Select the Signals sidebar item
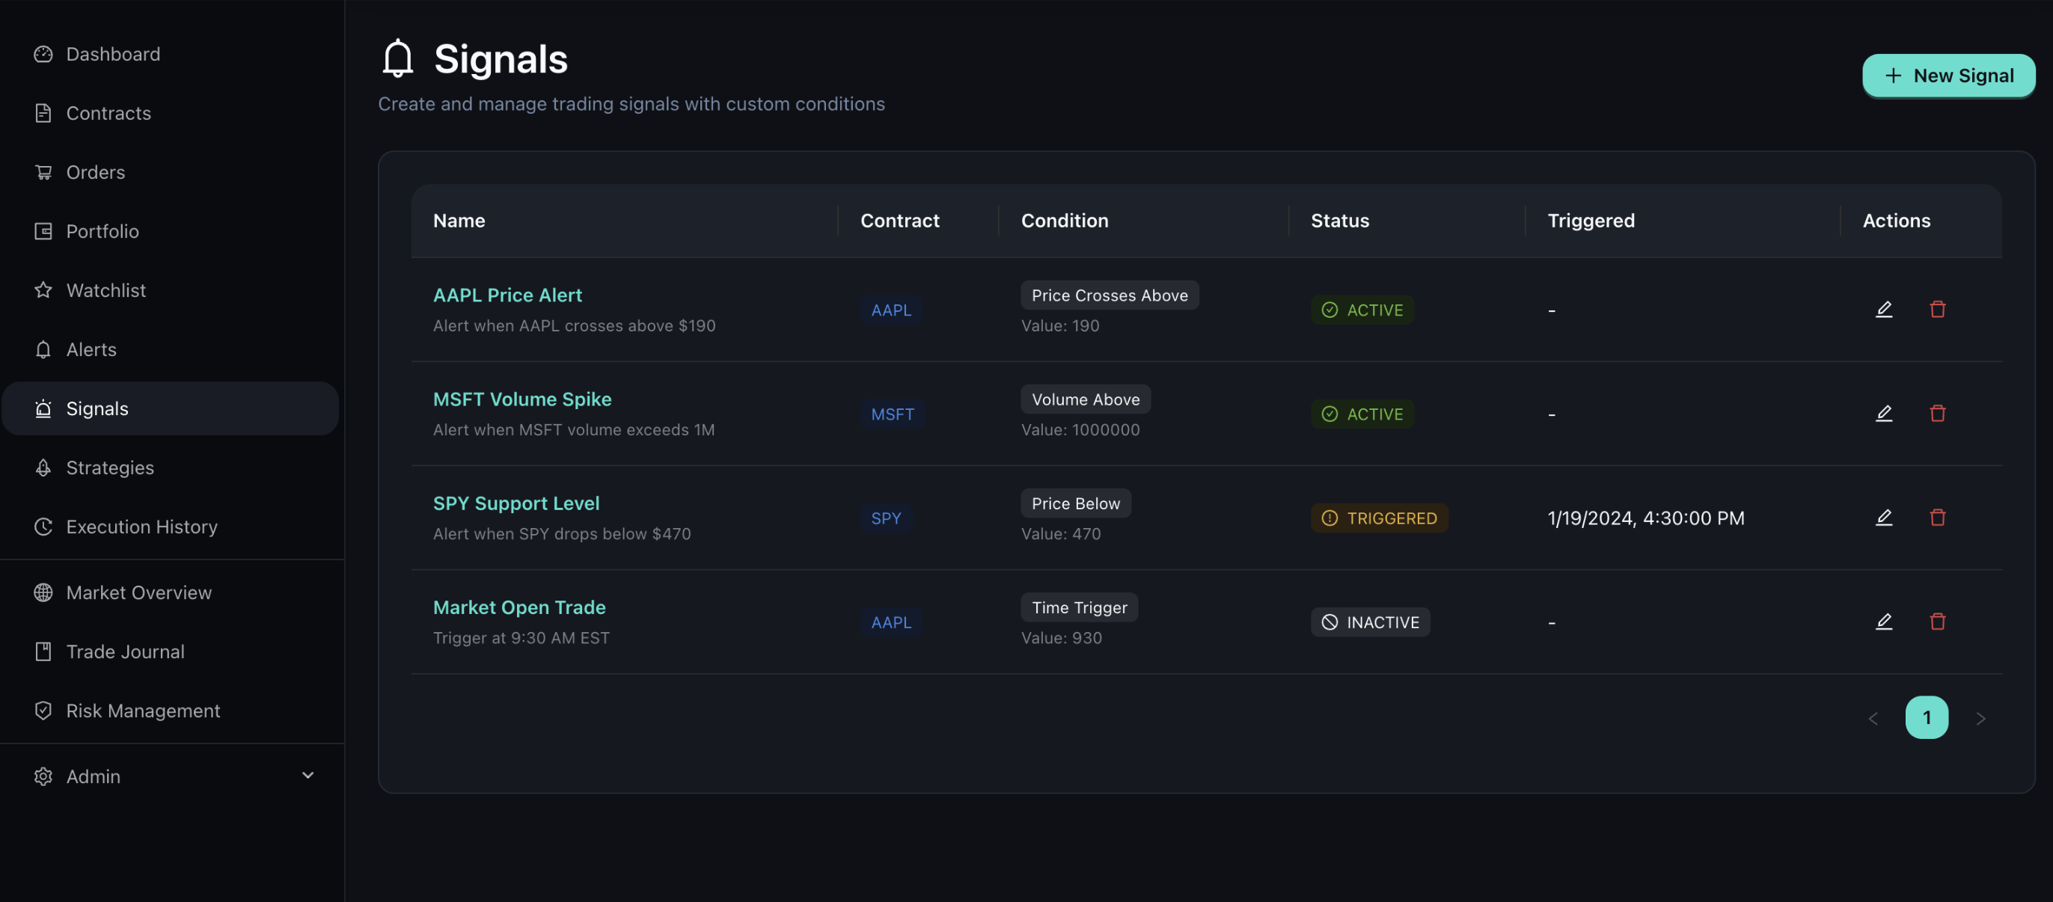 click(171, 408)
